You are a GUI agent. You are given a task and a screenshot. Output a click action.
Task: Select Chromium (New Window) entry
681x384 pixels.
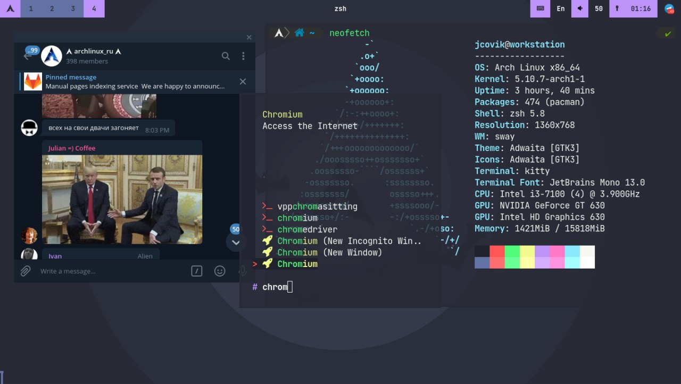pyautogui.click(x=322, y=253)
